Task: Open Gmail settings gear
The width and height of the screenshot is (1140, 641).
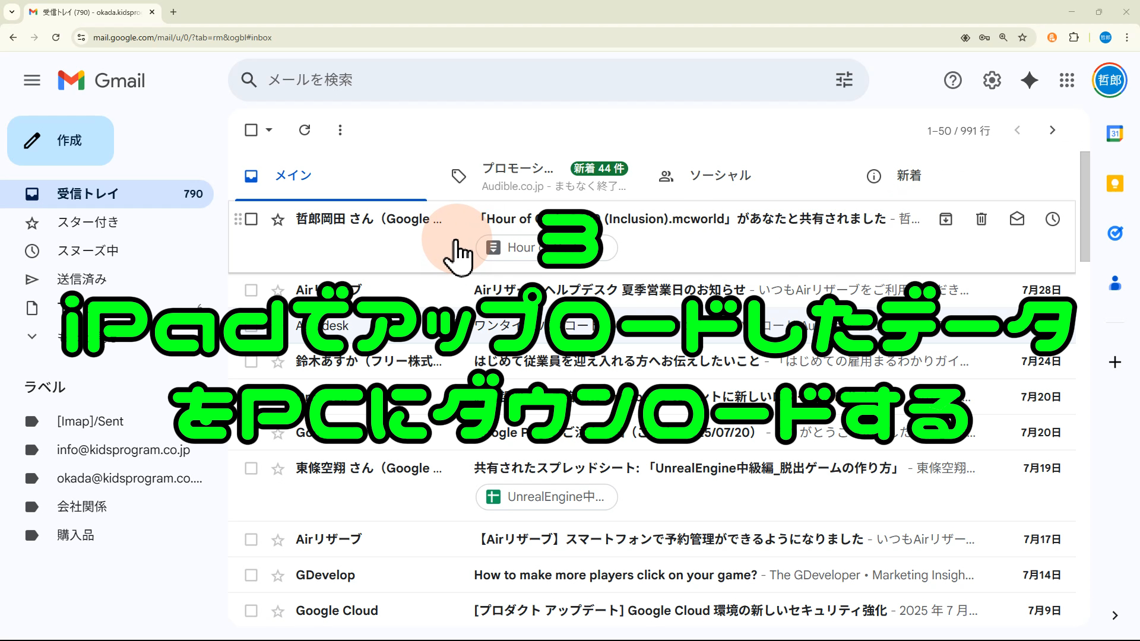Action: pyautogui.click(x=992, y=80)
